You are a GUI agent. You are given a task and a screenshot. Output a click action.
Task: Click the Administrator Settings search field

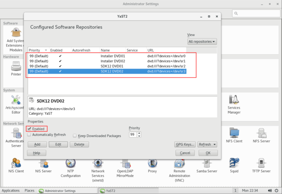256,14
